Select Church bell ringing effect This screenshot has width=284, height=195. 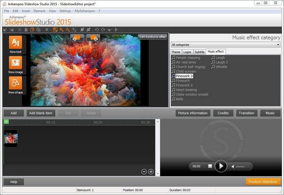coord(188,67)
